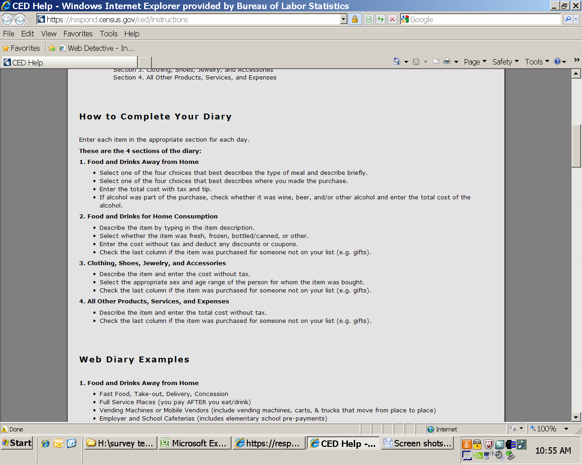
Task: Switch to Microsoft Excel in the taskbar
Action: 195,443
